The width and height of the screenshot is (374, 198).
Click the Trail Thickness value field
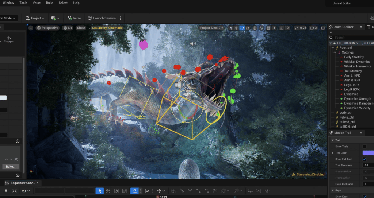point(368,165)
